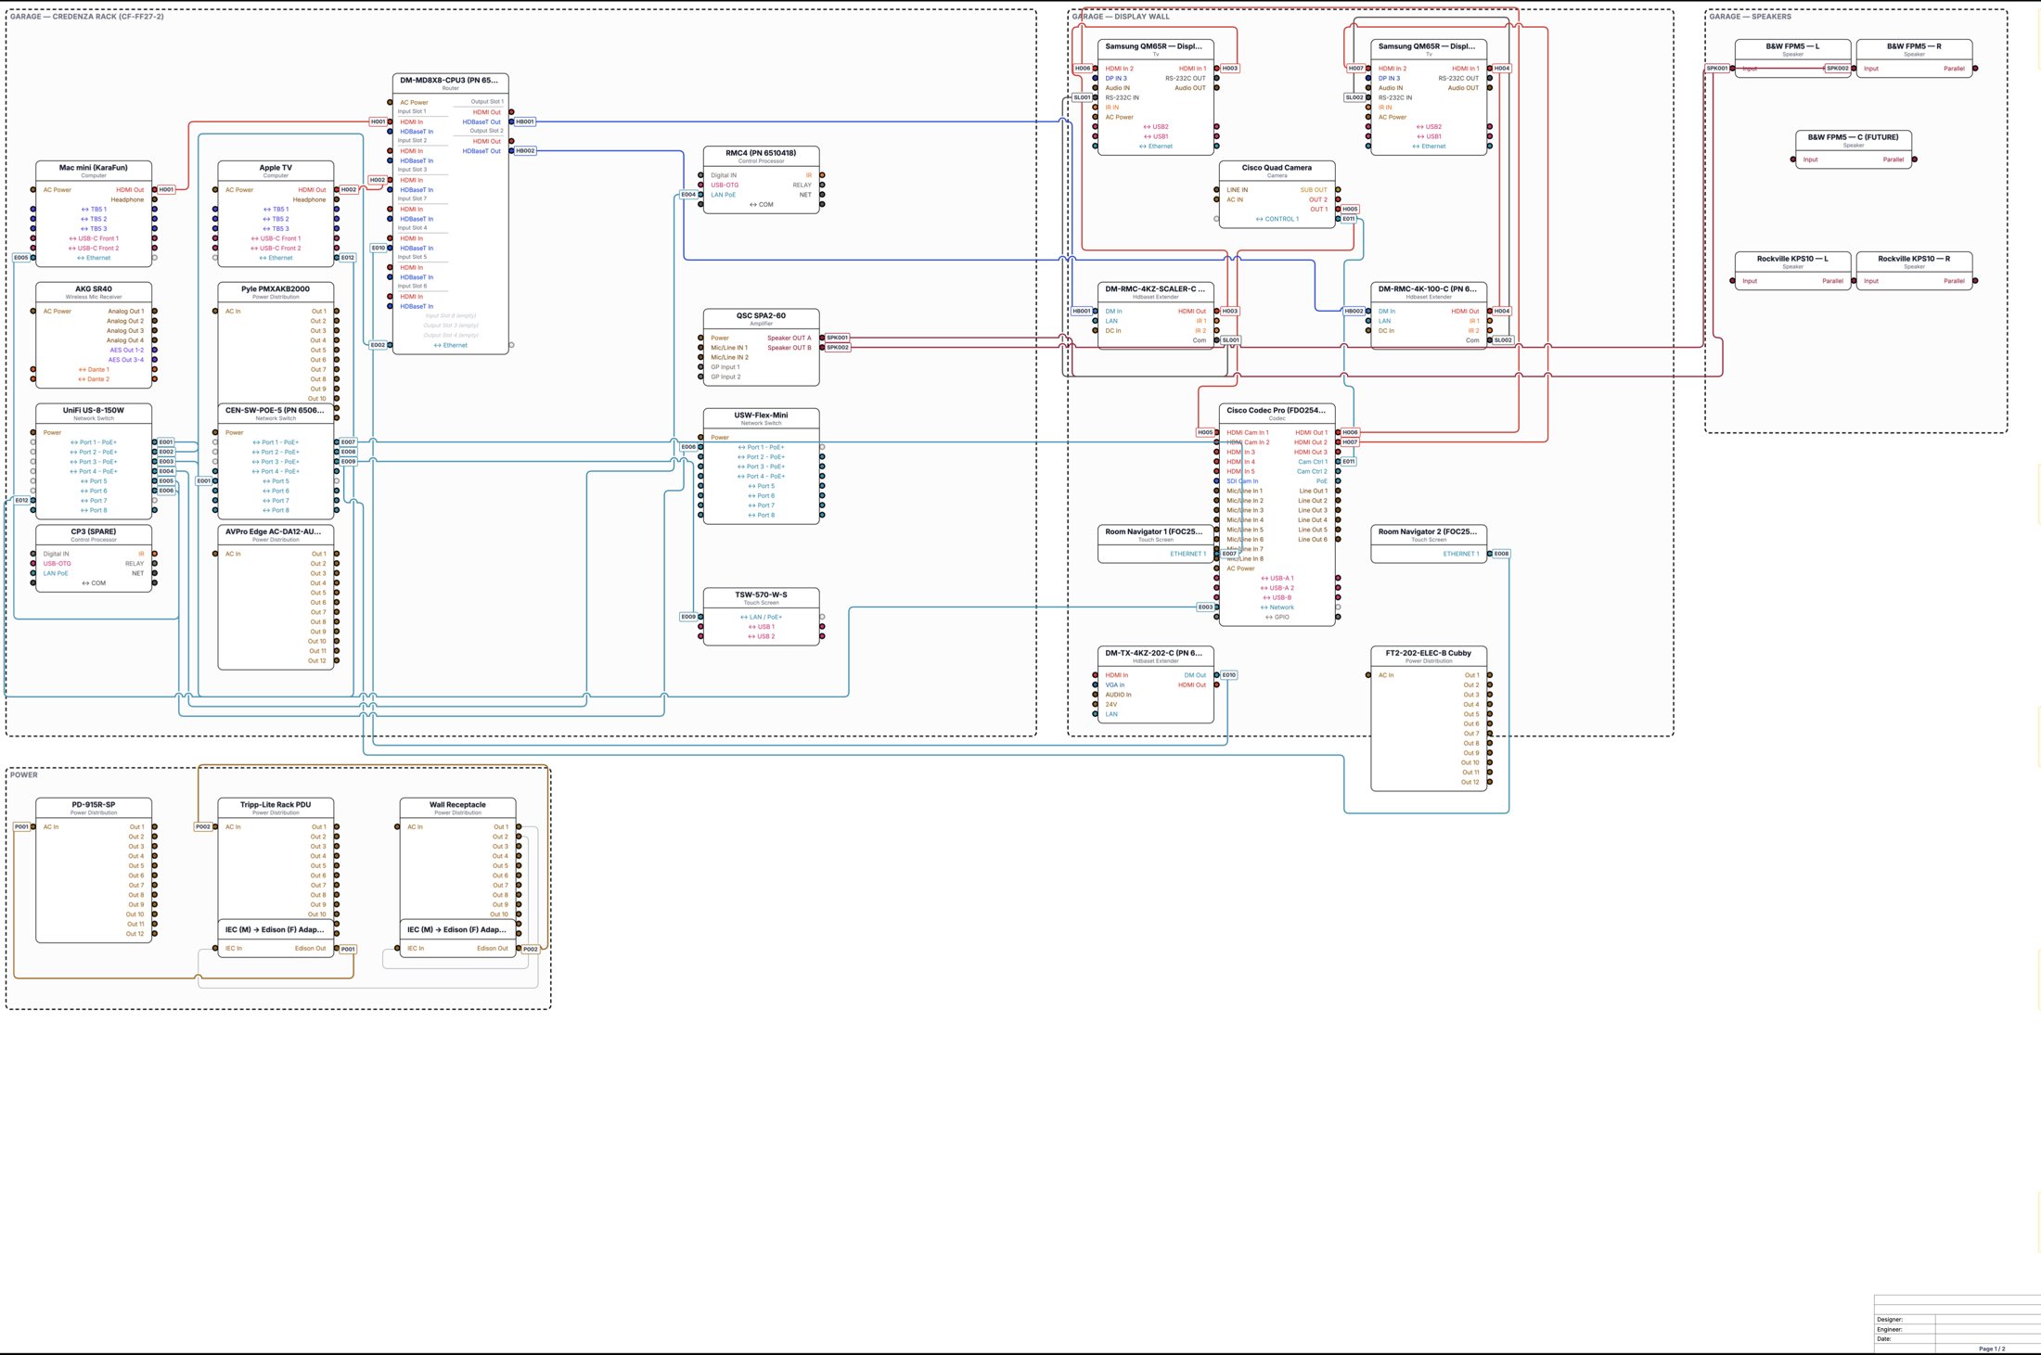2041x1355 pixels.
Task: Click the GARAGE — SPEAKERS group label
Action: [x=1750, y=17]
